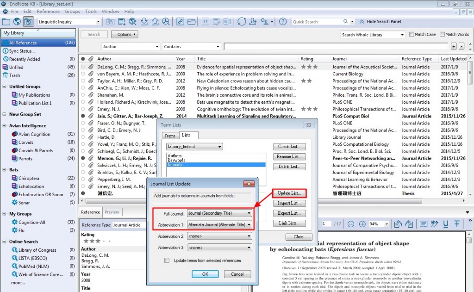Image resolution: width=474 pixels, height=292 pixels.
Task: Open the Groups menu
Action: [x=72, y=11]
